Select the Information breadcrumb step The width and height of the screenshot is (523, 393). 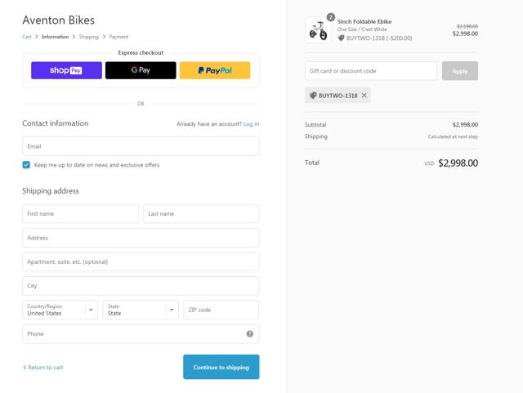point(55,37)
